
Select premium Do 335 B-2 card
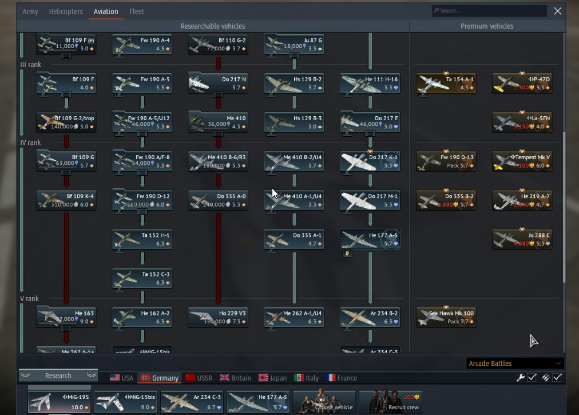446,200
